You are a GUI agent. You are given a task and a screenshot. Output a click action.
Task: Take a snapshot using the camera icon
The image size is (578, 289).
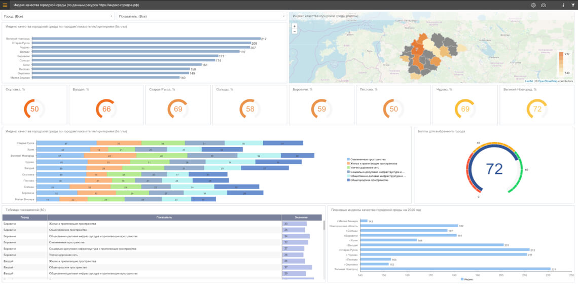[x=544, y=5]
